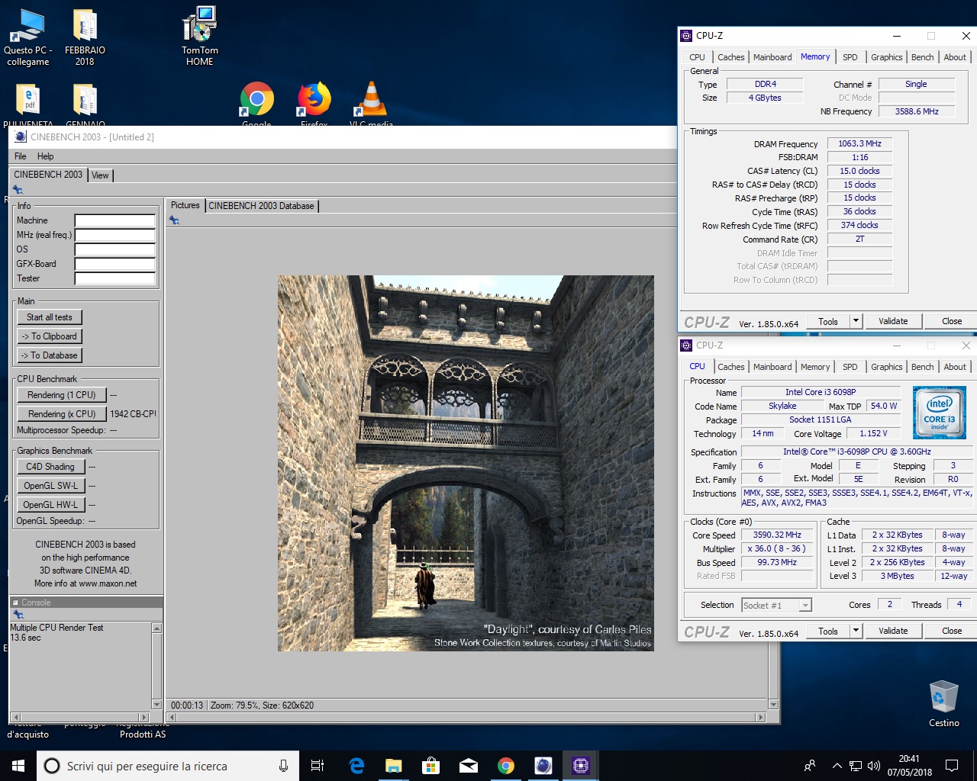This screenshot has height=781, width=977.
Task: Click the To Clipboard button
Action: click(x=50, y=336)
